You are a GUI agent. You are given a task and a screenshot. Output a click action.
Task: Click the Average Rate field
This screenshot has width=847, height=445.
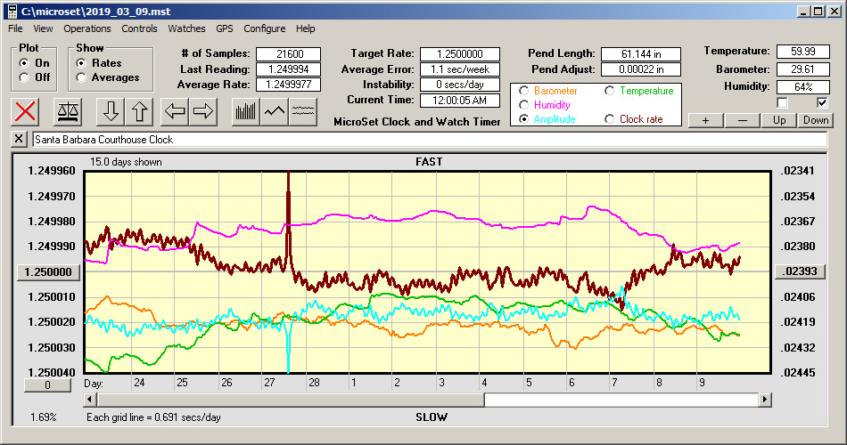(289, 85)
